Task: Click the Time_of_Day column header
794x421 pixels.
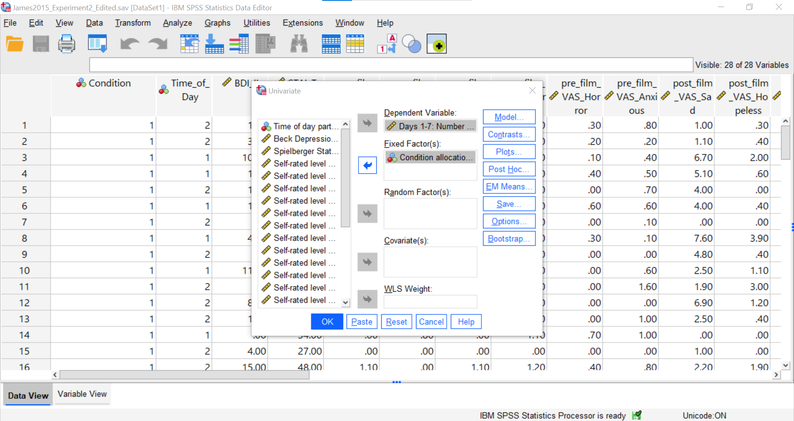Action: click(184, 96)
